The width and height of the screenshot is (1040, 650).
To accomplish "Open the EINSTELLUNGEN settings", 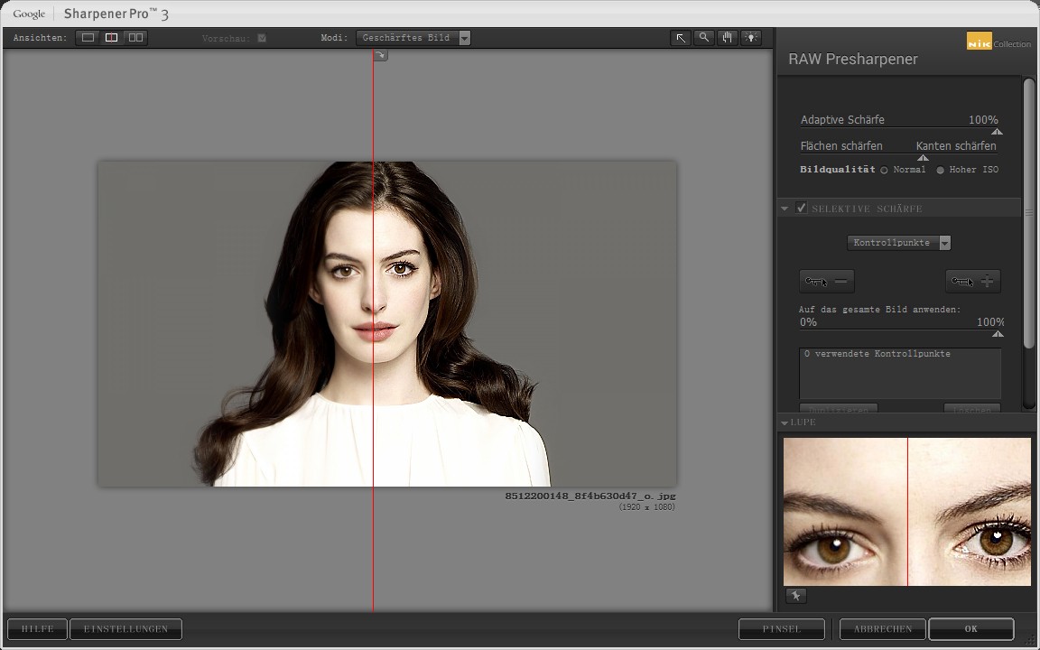I will pyautogui.click(x=125, y=628).
